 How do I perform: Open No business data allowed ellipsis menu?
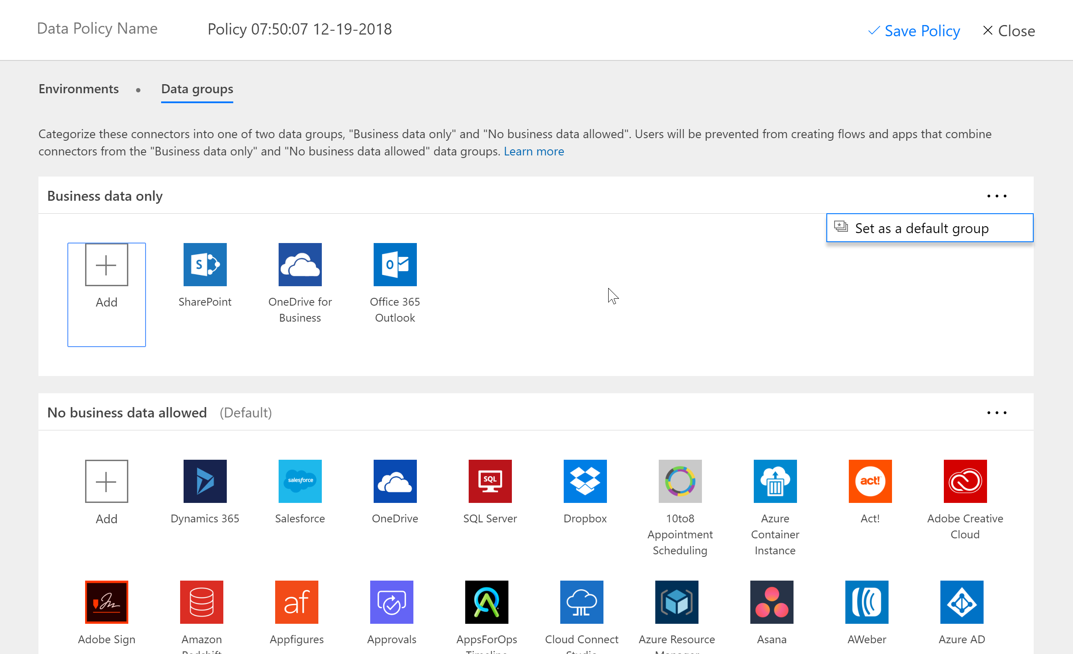click(997, 413)
